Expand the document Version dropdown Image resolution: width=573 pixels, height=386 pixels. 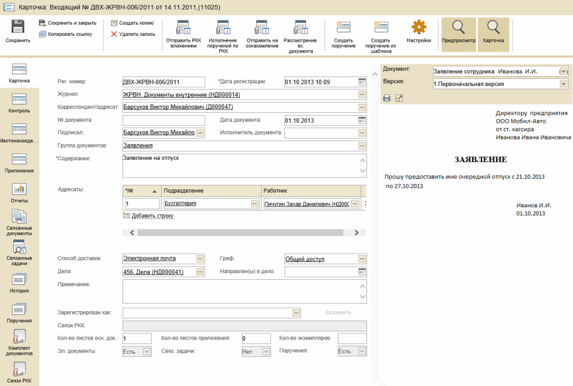(x=563, y=84)
